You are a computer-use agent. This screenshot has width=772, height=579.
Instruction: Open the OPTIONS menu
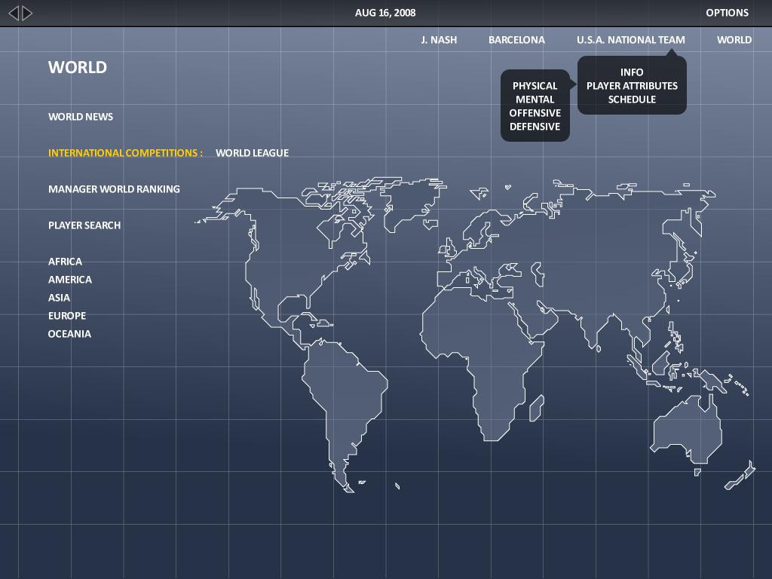[x=727, y=13]
